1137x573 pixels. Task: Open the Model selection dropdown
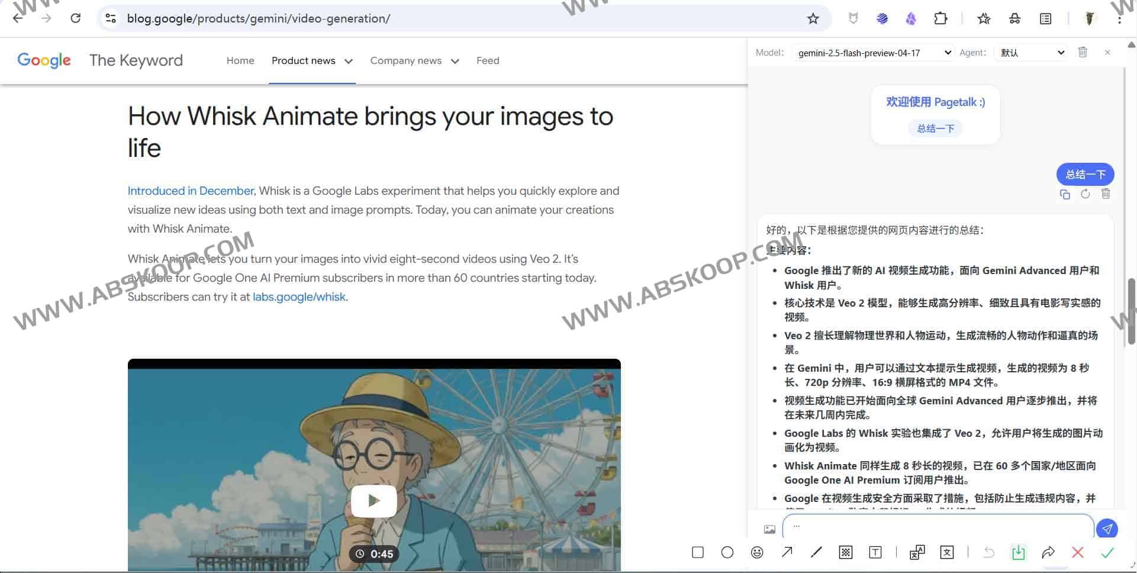click(872, 53)
